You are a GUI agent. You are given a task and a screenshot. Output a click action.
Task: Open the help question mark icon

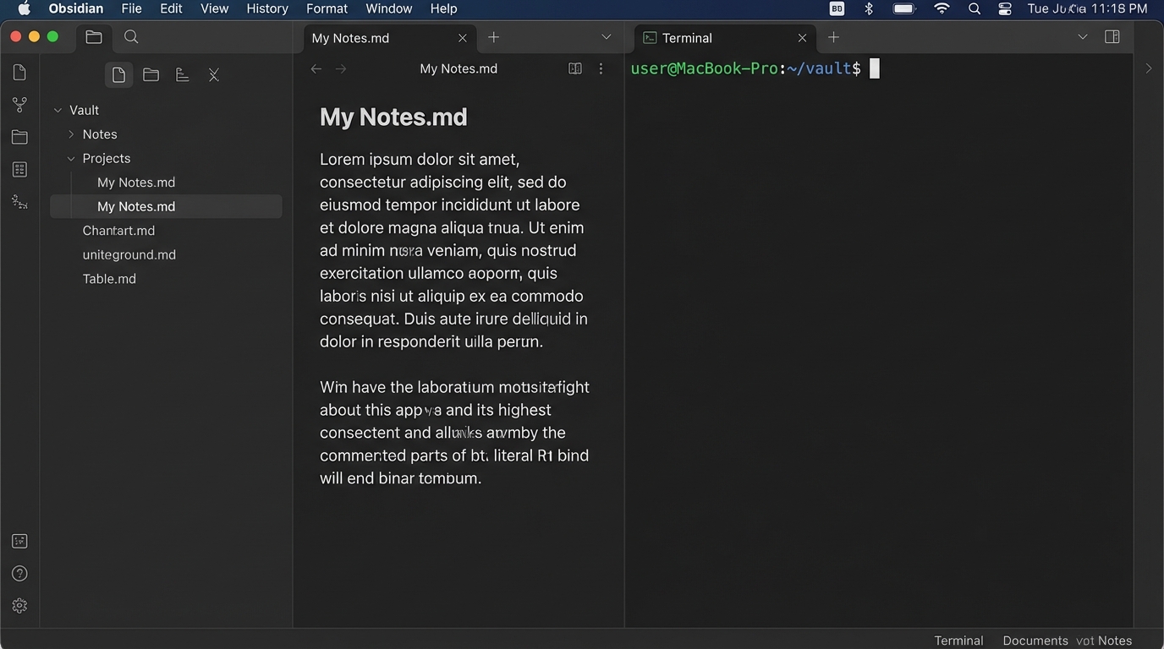click(x=19, y=574)
